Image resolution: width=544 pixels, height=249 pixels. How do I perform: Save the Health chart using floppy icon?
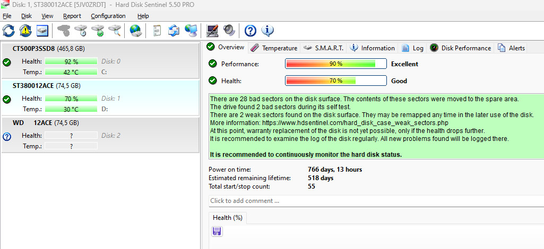click(217, 232)
